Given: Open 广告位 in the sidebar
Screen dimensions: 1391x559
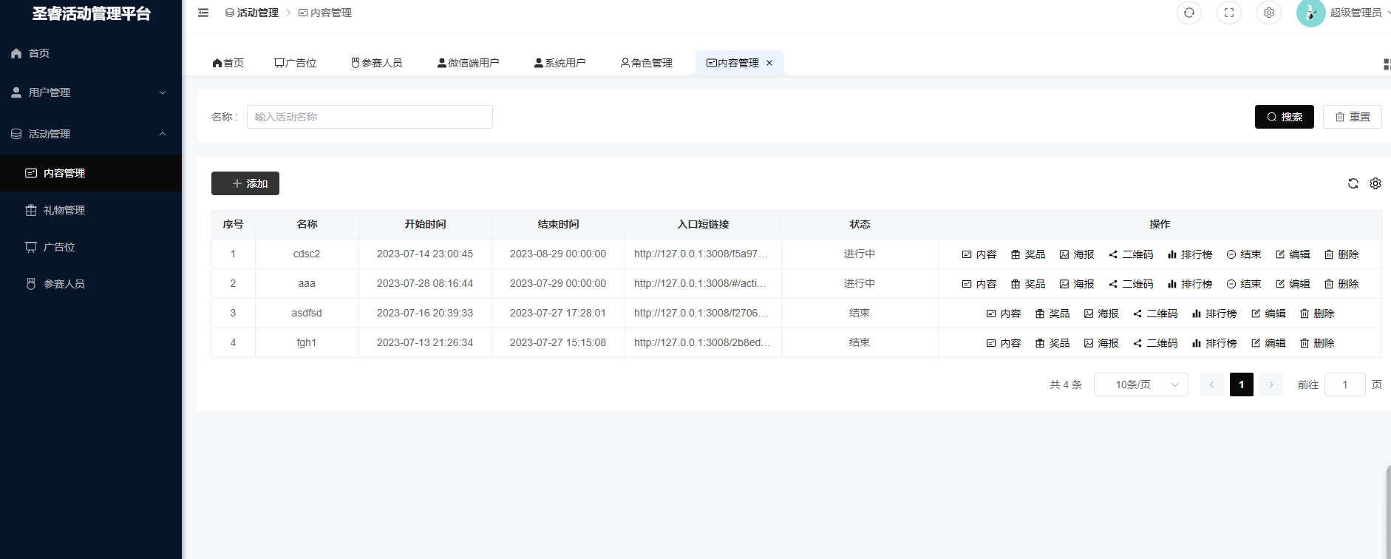Looking at the screenshot, I should (x=91, y=247).
